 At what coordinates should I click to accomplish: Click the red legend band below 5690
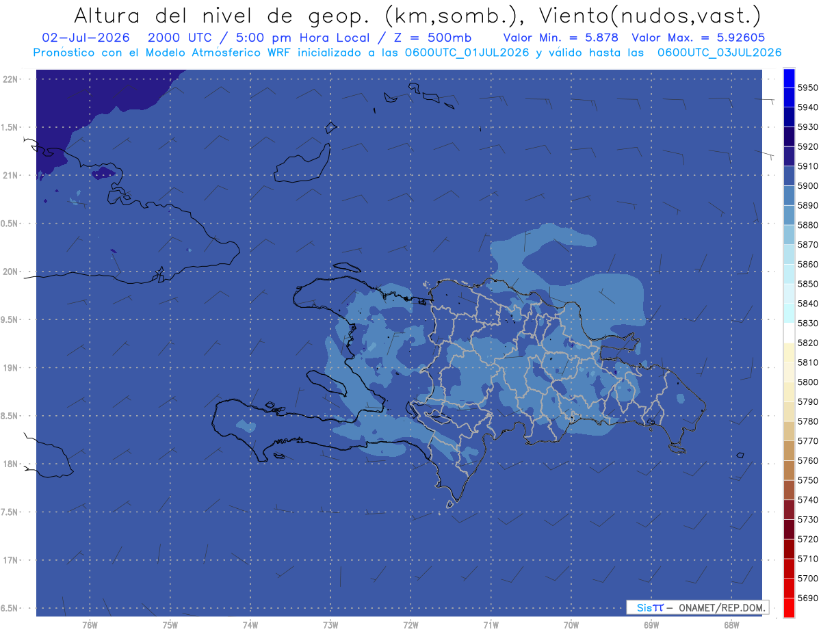[x=788, y=608]
